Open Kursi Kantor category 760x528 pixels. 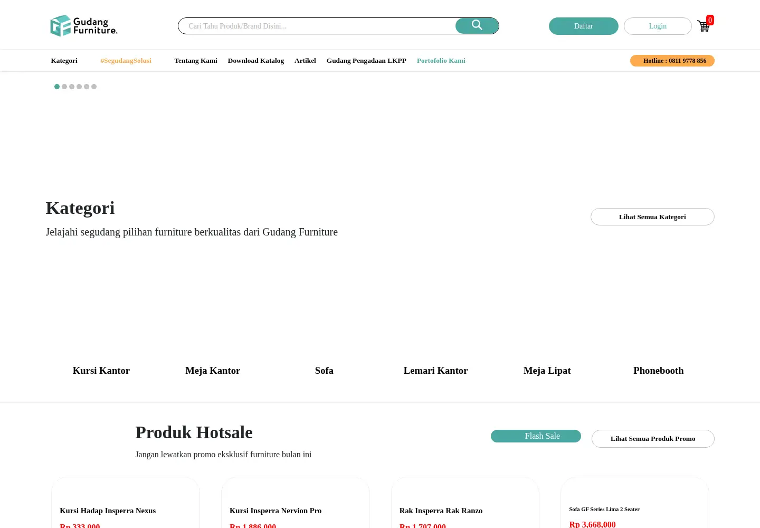[x=101, y=371]
